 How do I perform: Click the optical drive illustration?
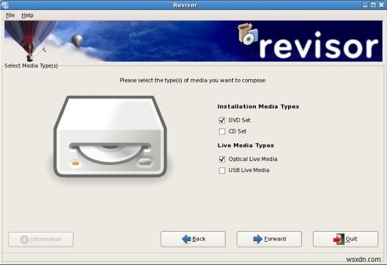point(111,137)
